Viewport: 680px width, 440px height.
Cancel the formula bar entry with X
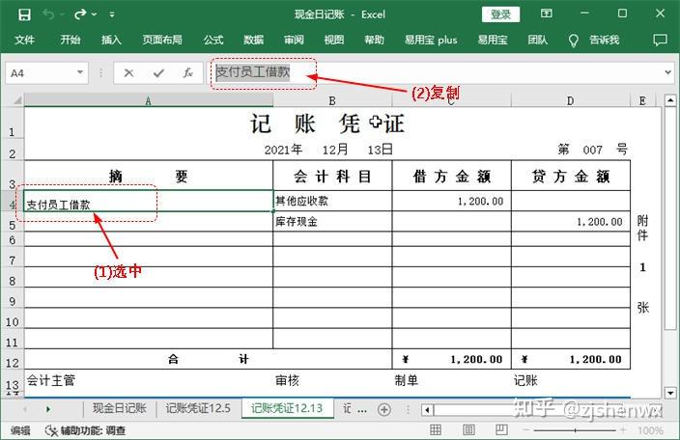point(128,72)
